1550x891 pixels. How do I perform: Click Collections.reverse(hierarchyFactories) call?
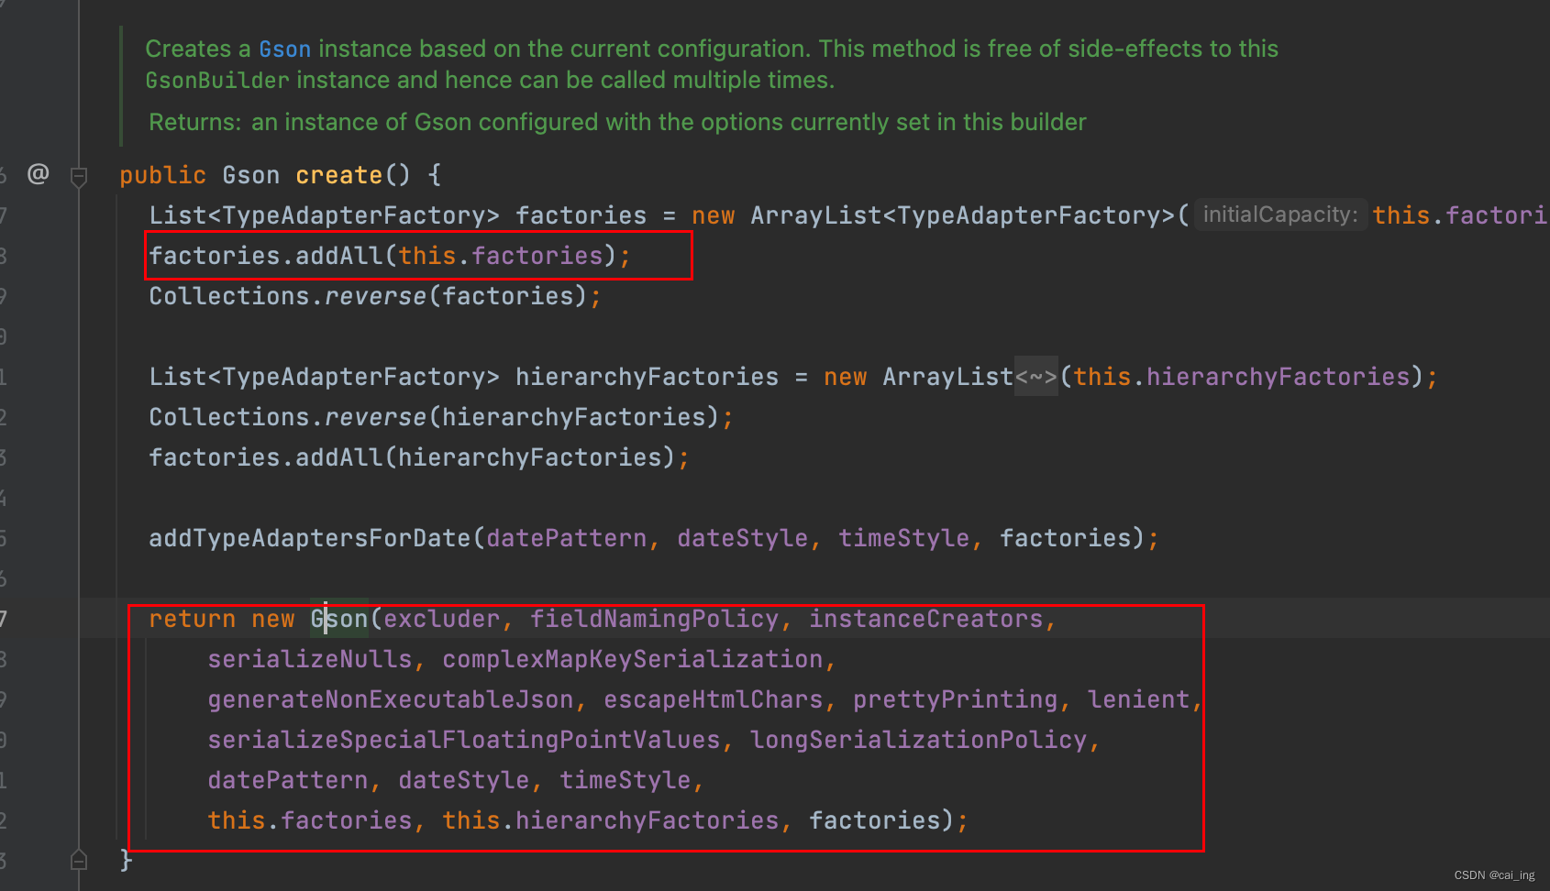pos(440,417)
